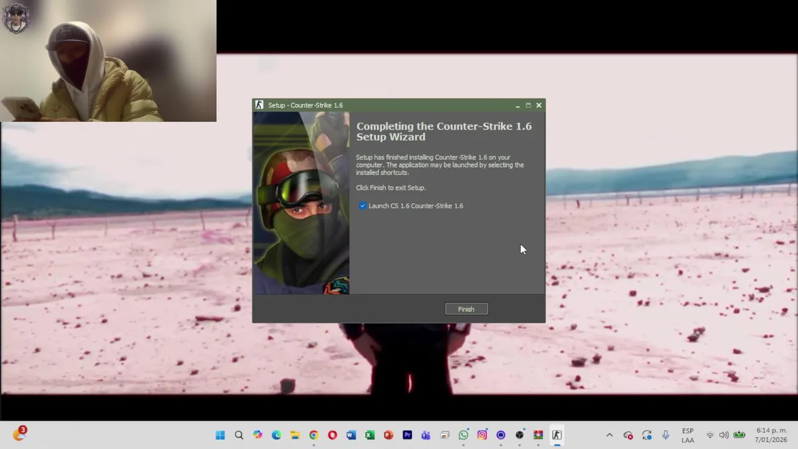Switch the ESP LAA input language

(x=688, y=435)
